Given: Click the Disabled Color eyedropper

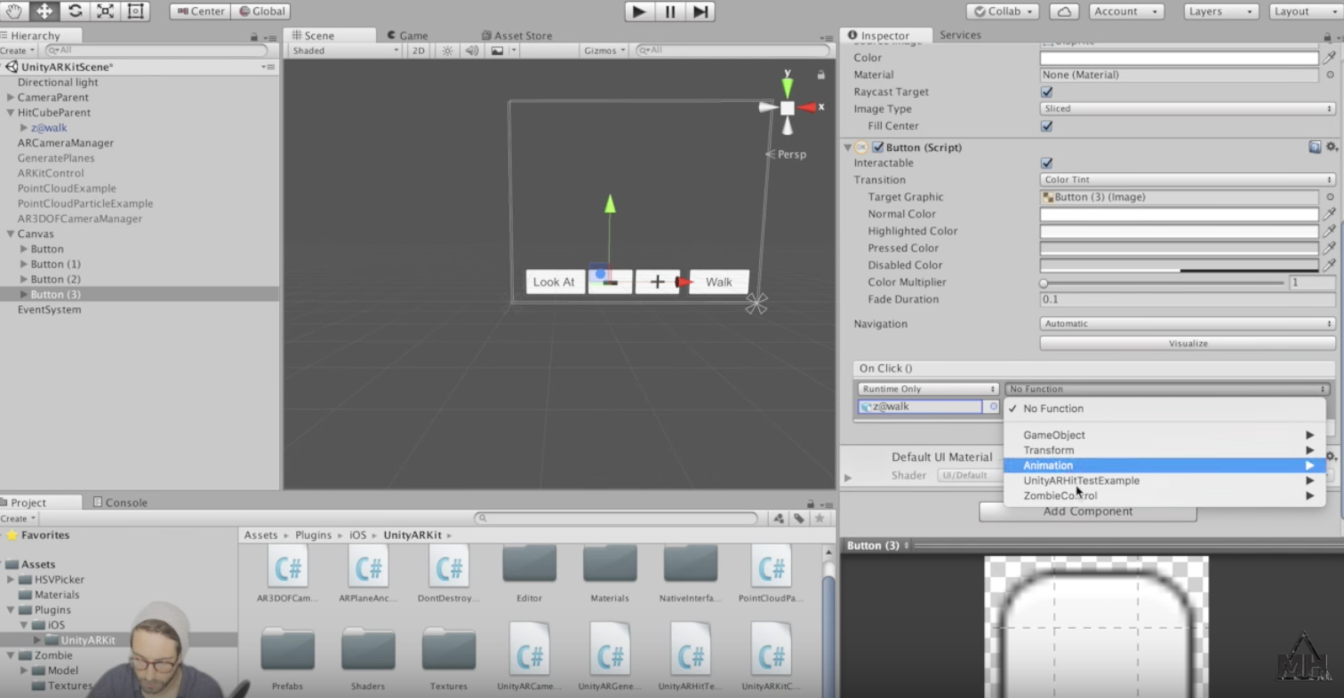Looking at the screenshot, I should pos(1330,265).
